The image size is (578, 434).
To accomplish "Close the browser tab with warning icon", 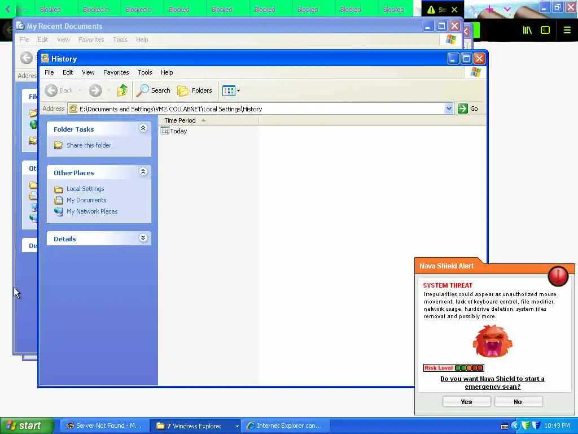I will (x=454, y=10).
